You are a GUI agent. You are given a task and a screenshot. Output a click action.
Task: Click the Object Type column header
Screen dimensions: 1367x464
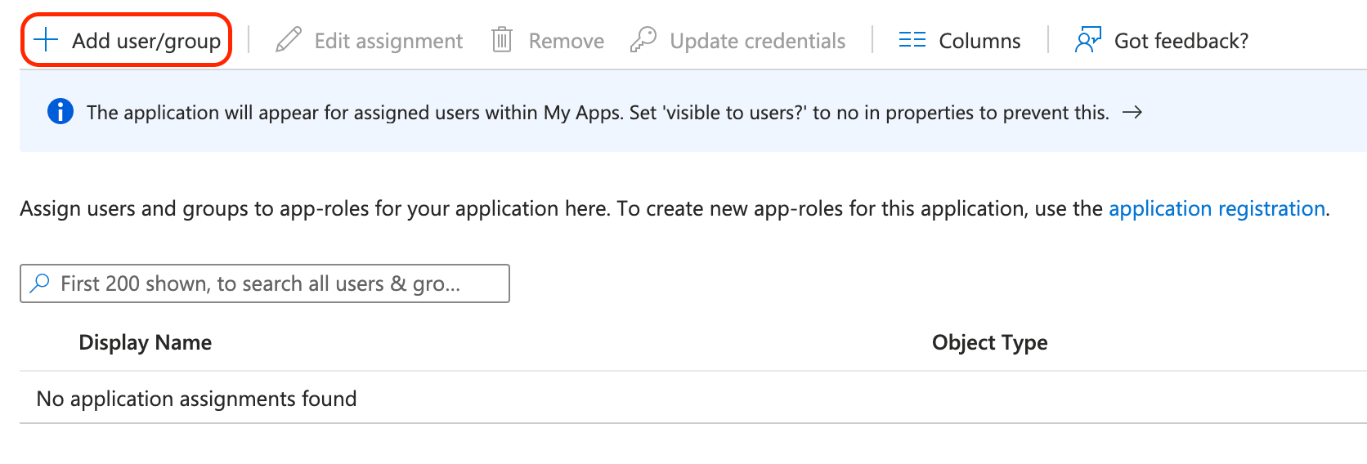[989, 342]
